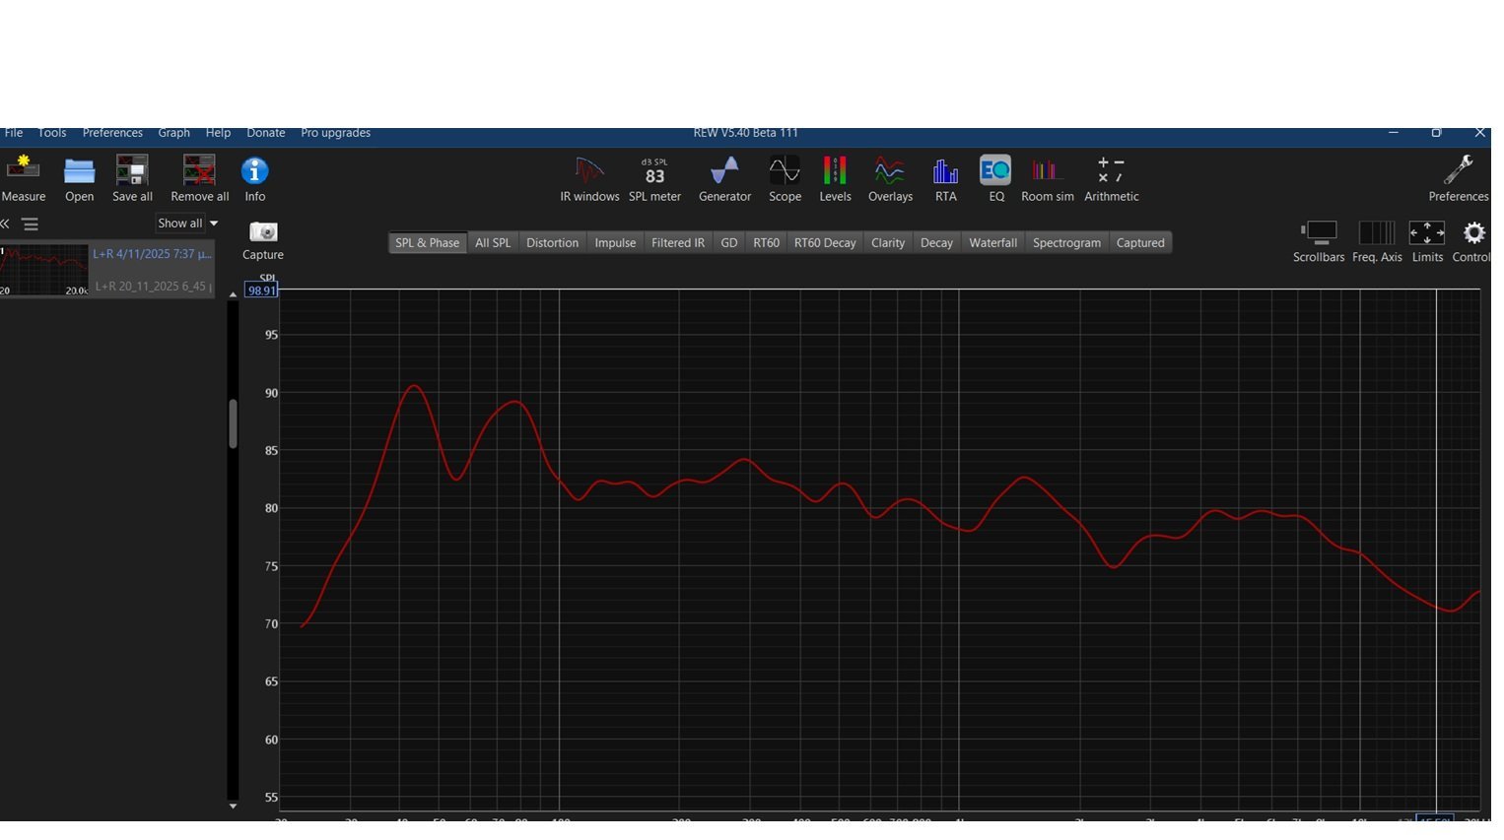
Task: Select the L+R 4/11/2025 measurement thumbnail
Action: pyautogui.click(x=44, y=270)
